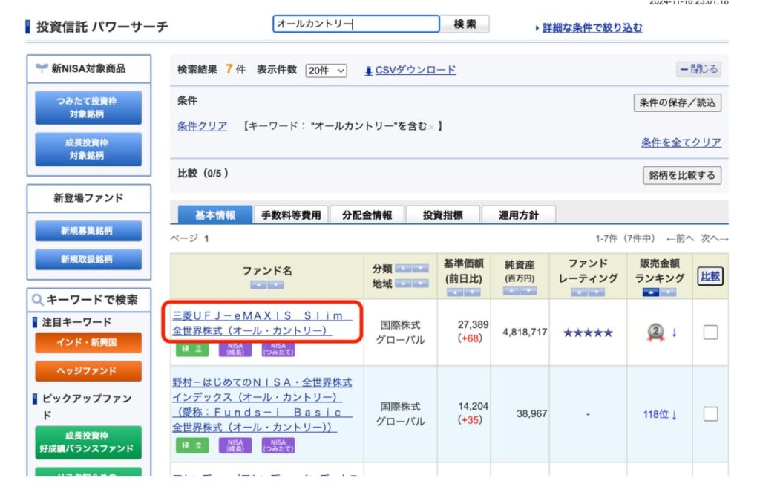Image resolution: width=760 pixels, height=501 pixels.
Task: Download results via CSVダウンロード link
Action: coord(416,71)
